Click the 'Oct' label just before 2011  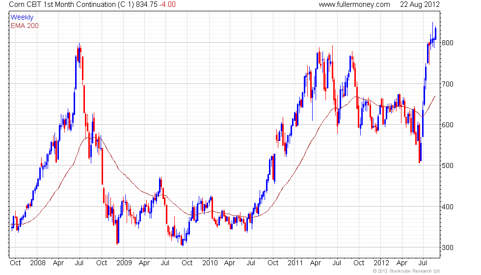(273, 263)
